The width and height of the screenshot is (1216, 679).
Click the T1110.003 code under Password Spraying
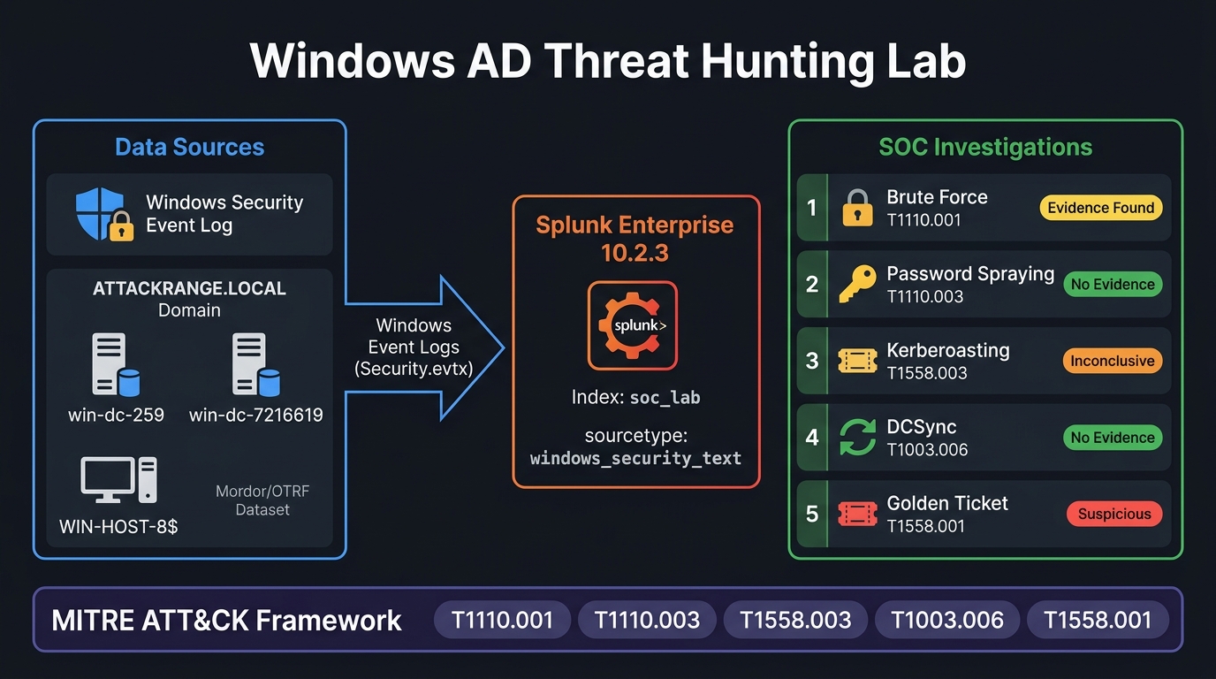tap(924, 297)
